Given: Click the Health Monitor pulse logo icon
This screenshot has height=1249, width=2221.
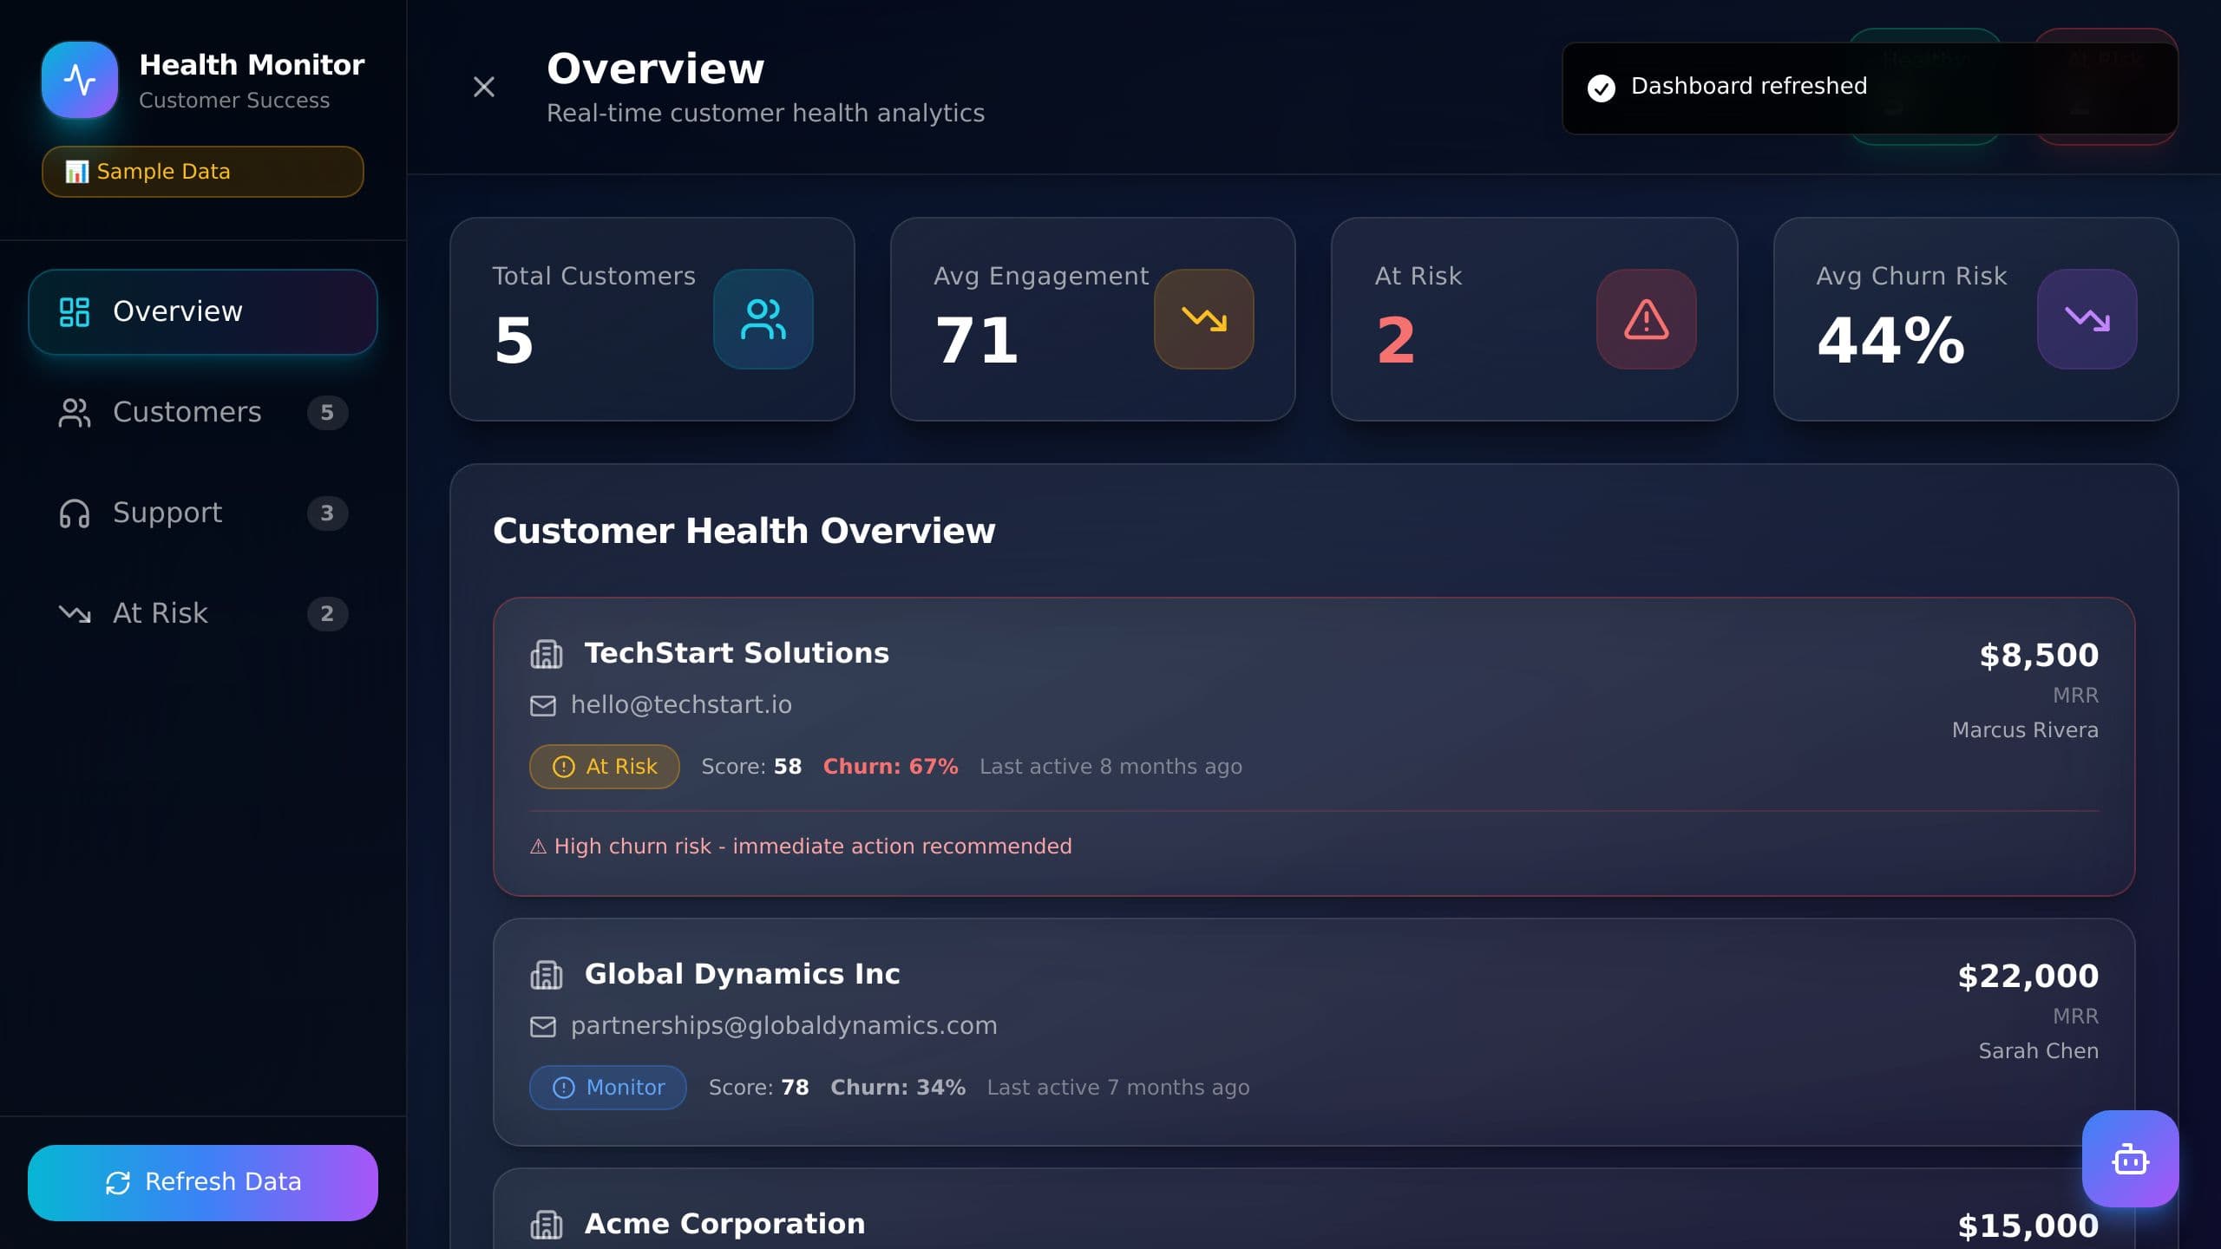Looking at the screenshot, I should pos(80,80).
